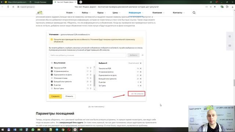The height and width of the screenshot is (132, 235).
Task: Open the green extension icon in browser toolbar
Action: (x=222, y=7)
